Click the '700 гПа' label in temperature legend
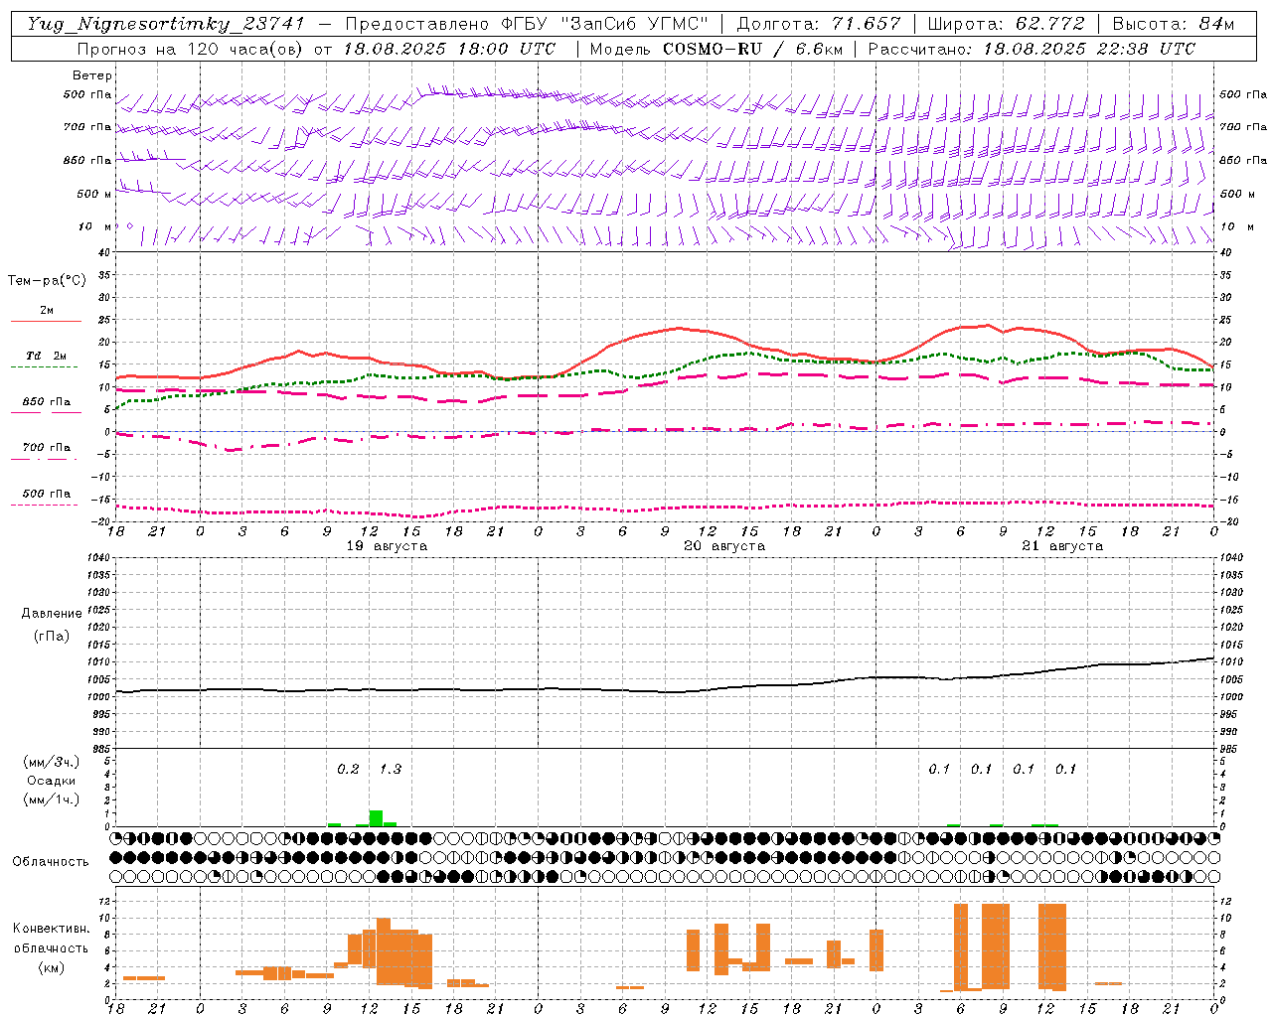 point(47,448)
